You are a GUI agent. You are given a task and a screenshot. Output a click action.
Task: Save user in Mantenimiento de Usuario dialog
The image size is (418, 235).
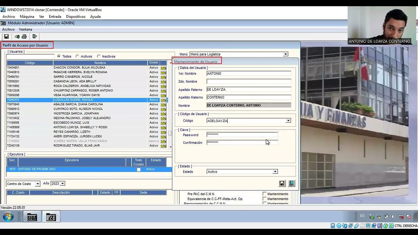[282, 183]
